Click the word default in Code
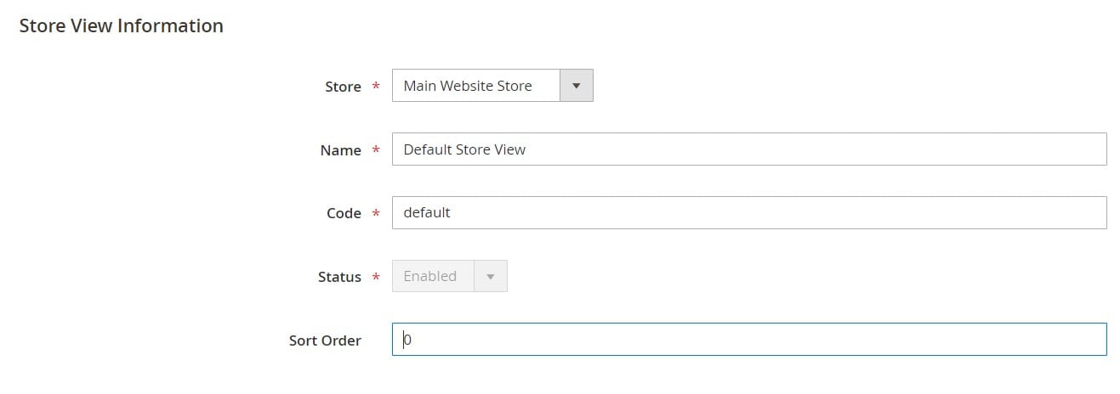This screenshot has width=1120, height=394. coord(427,213)
